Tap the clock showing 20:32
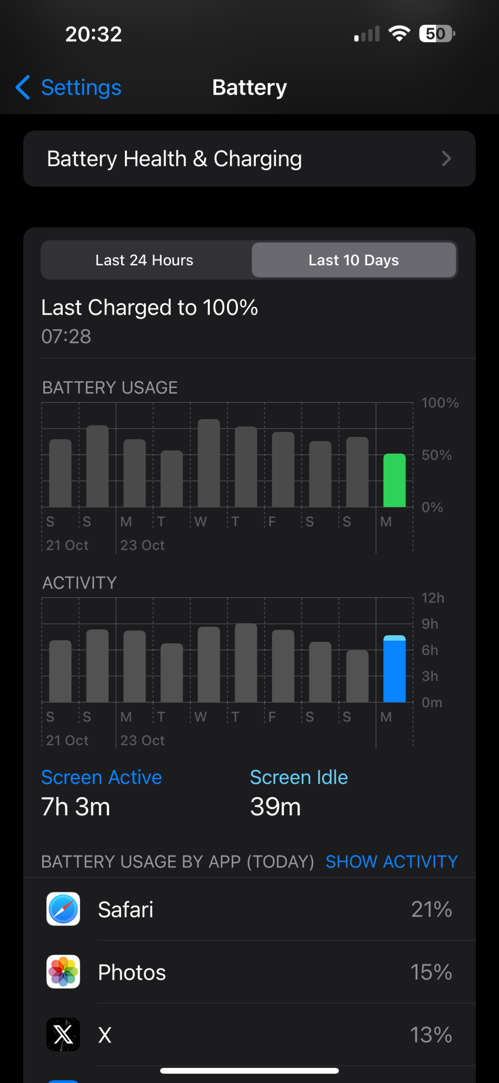 click(x=94, y=34)
